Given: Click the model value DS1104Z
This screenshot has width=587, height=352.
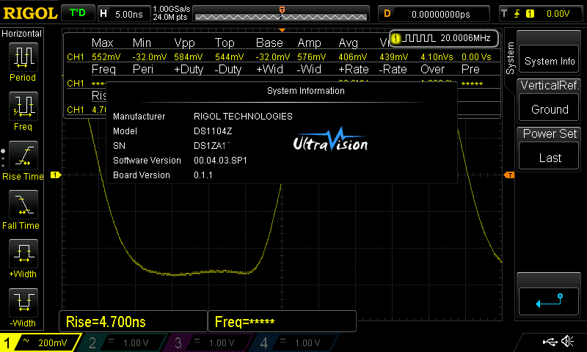Looking at the screenshot, I should coord(213,131).
